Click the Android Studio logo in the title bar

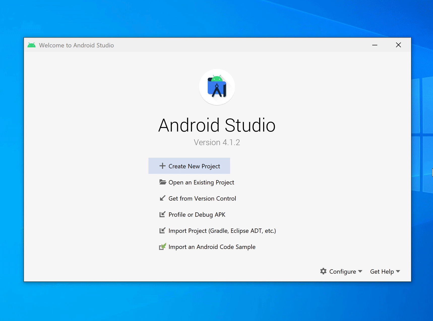point(32,45)
